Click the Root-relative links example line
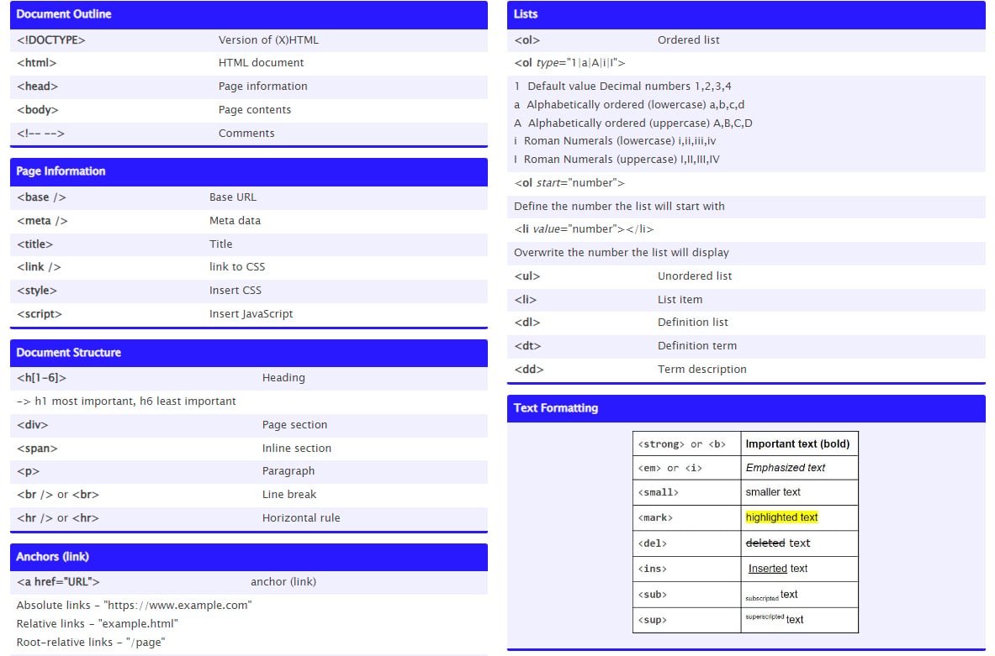 click(x=91, y=642)
